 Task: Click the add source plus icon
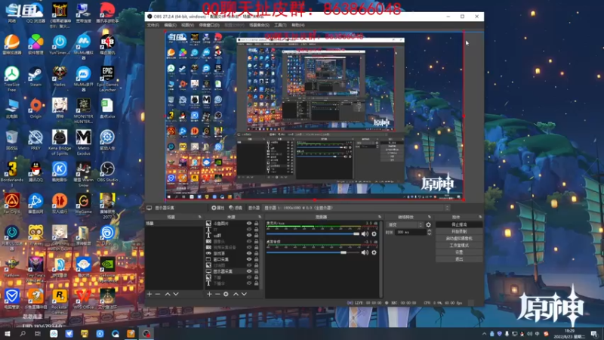point(209,294)
